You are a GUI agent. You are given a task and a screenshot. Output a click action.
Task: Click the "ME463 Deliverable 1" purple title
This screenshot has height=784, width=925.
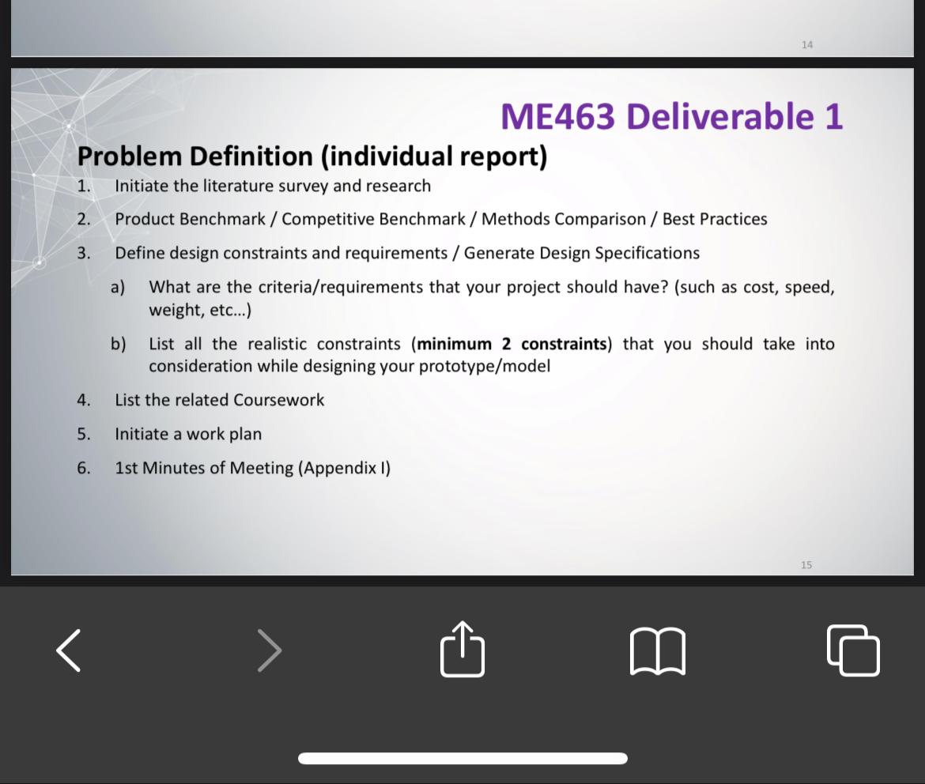671,117
